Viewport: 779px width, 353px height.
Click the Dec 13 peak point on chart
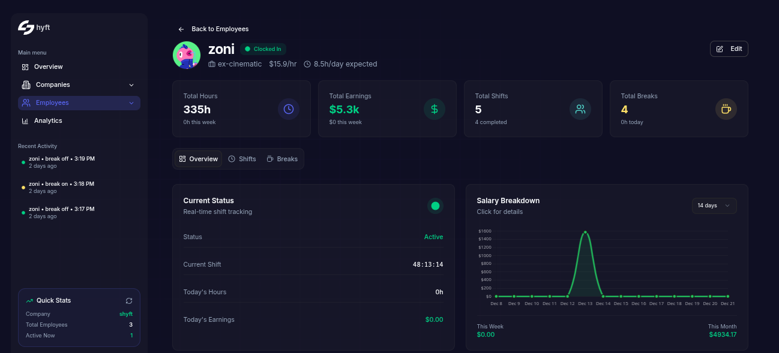pyautogui.click(x=585, y=232)
